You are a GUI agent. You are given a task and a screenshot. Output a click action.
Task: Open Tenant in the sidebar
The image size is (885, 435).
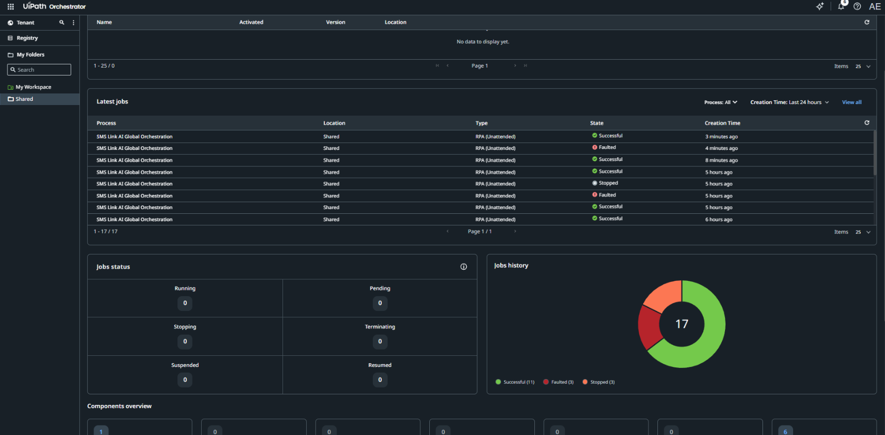(25, 23)
